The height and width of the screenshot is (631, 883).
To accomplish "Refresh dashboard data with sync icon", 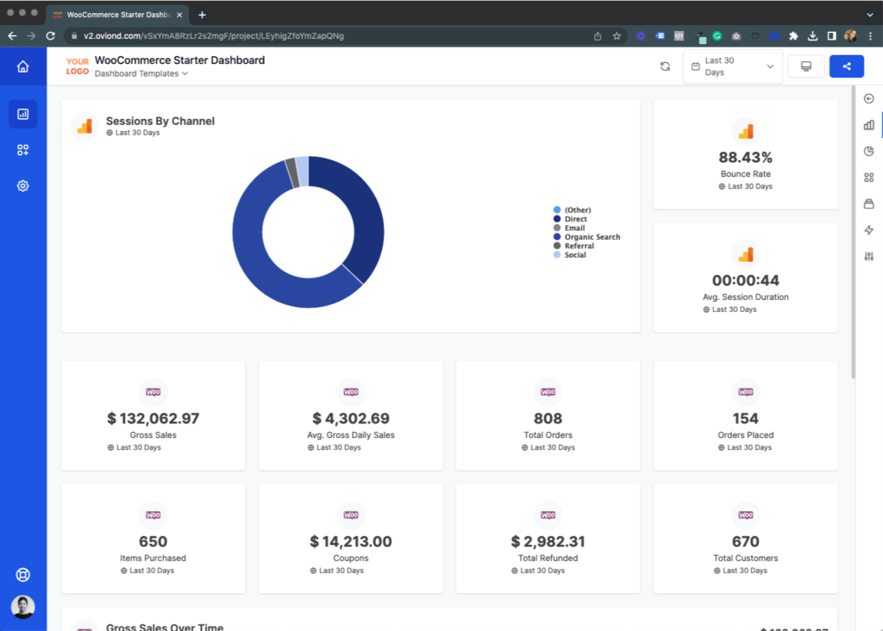I will tap(665, 66).
